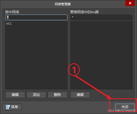Viewport: 137px width, 114px height.
Task: Click 编辑 below the pin list
Action: pos(80,95)
